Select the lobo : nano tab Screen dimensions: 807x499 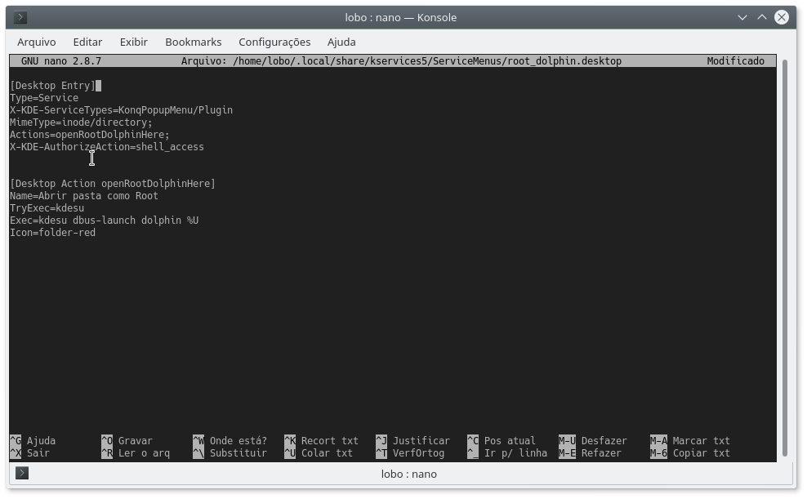point(408,474)
